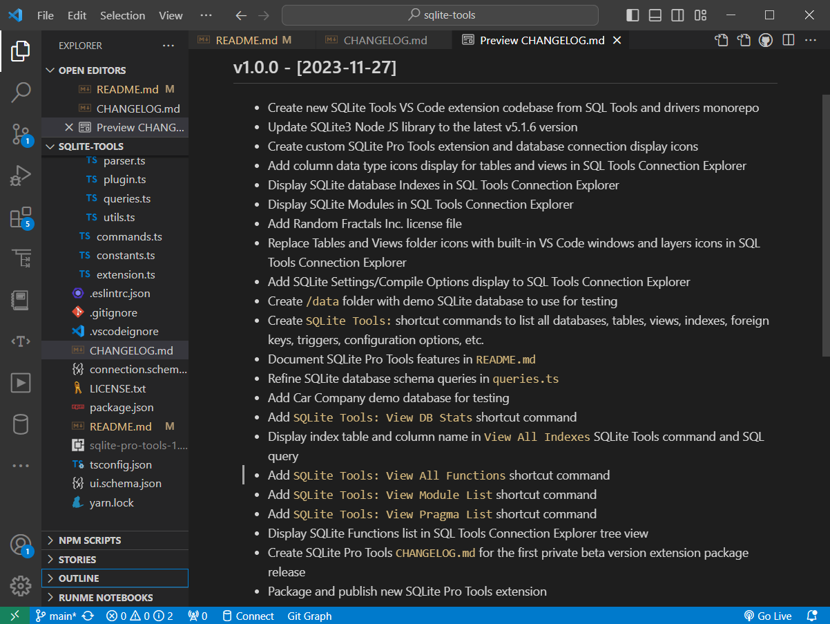Toggle the secondary side bar visibility
This screenshot has width=830, height=624.
click(x=678, y=15)
